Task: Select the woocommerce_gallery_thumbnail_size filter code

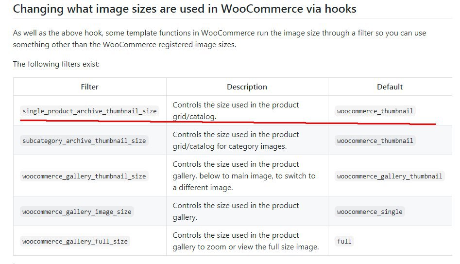Action: (84, 176)
